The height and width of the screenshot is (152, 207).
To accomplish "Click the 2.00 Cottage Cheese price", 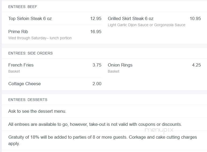I will pyautogui.click(x=97, y=84).
